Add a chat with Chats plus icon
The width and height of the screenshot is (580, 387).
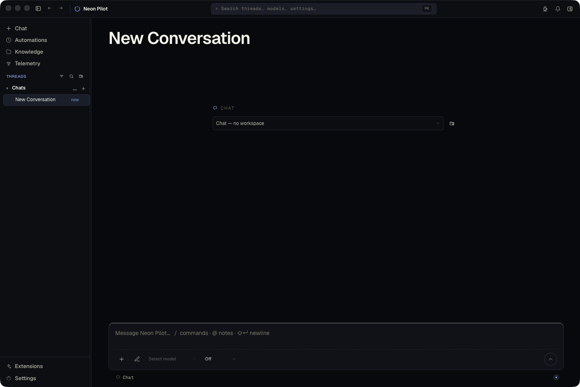83,89
